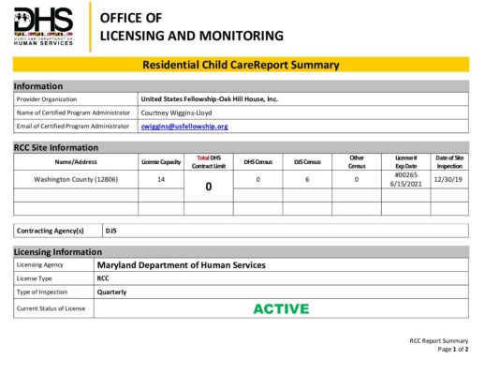Select the 'RCC Report Summary' footer text
Screen dimensions: 485x375
439,341
